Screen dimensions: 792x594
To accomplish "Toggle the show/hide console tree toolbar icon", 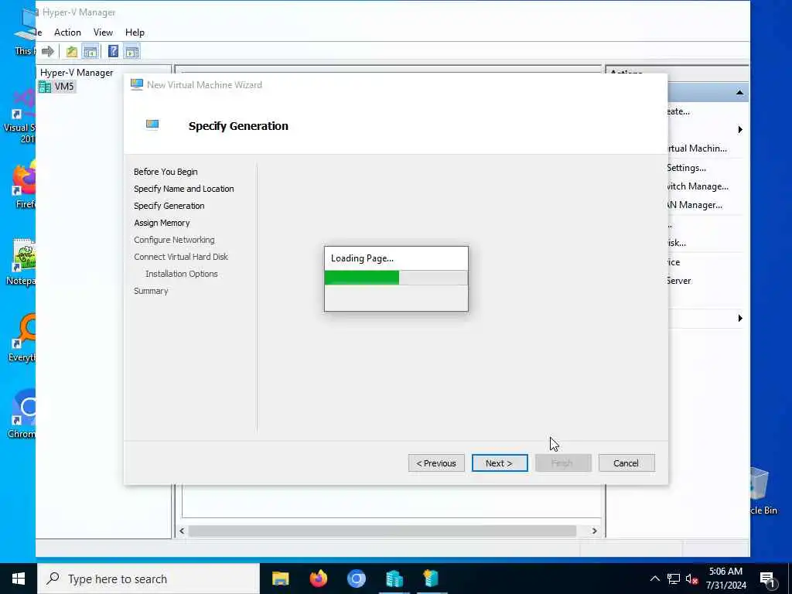I will [x=90, y=51].
